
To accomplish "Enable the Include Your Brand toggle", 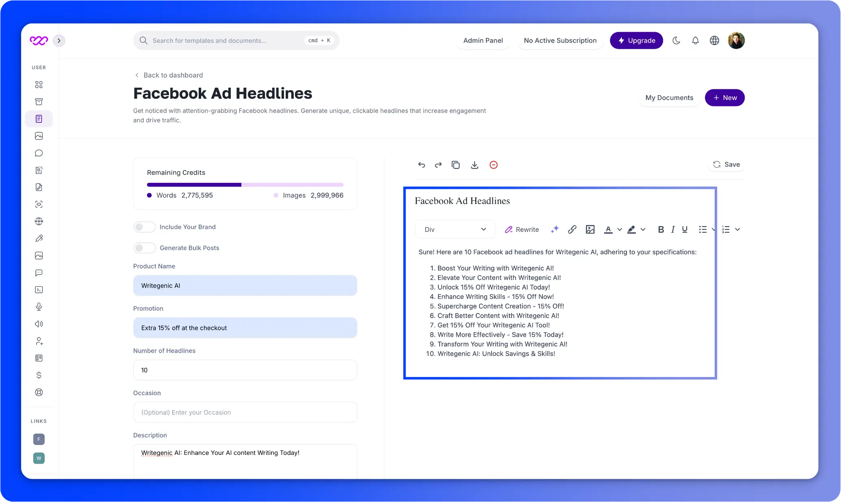I will (x=144, y=227).
